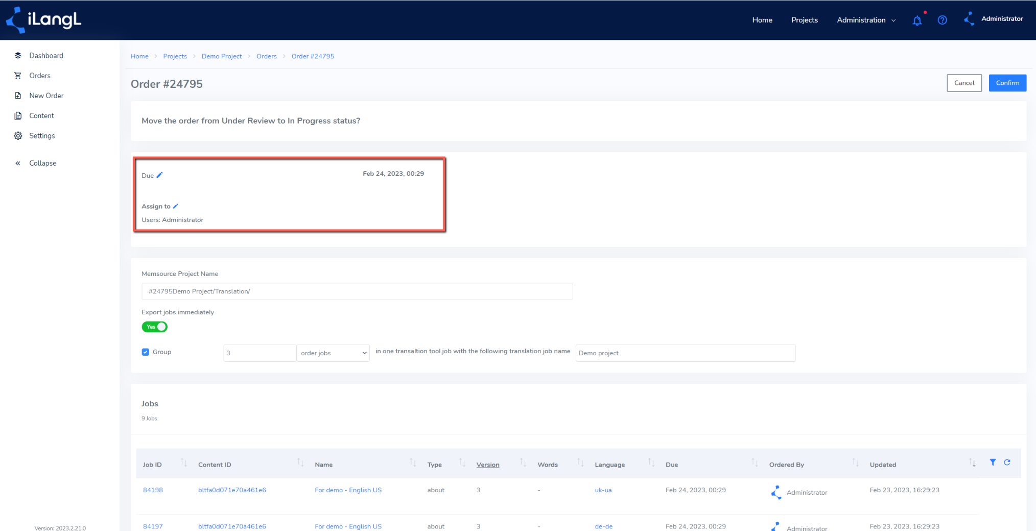1036x531 pixels.
Task: Sort by Language column
Action: point(651,463)
